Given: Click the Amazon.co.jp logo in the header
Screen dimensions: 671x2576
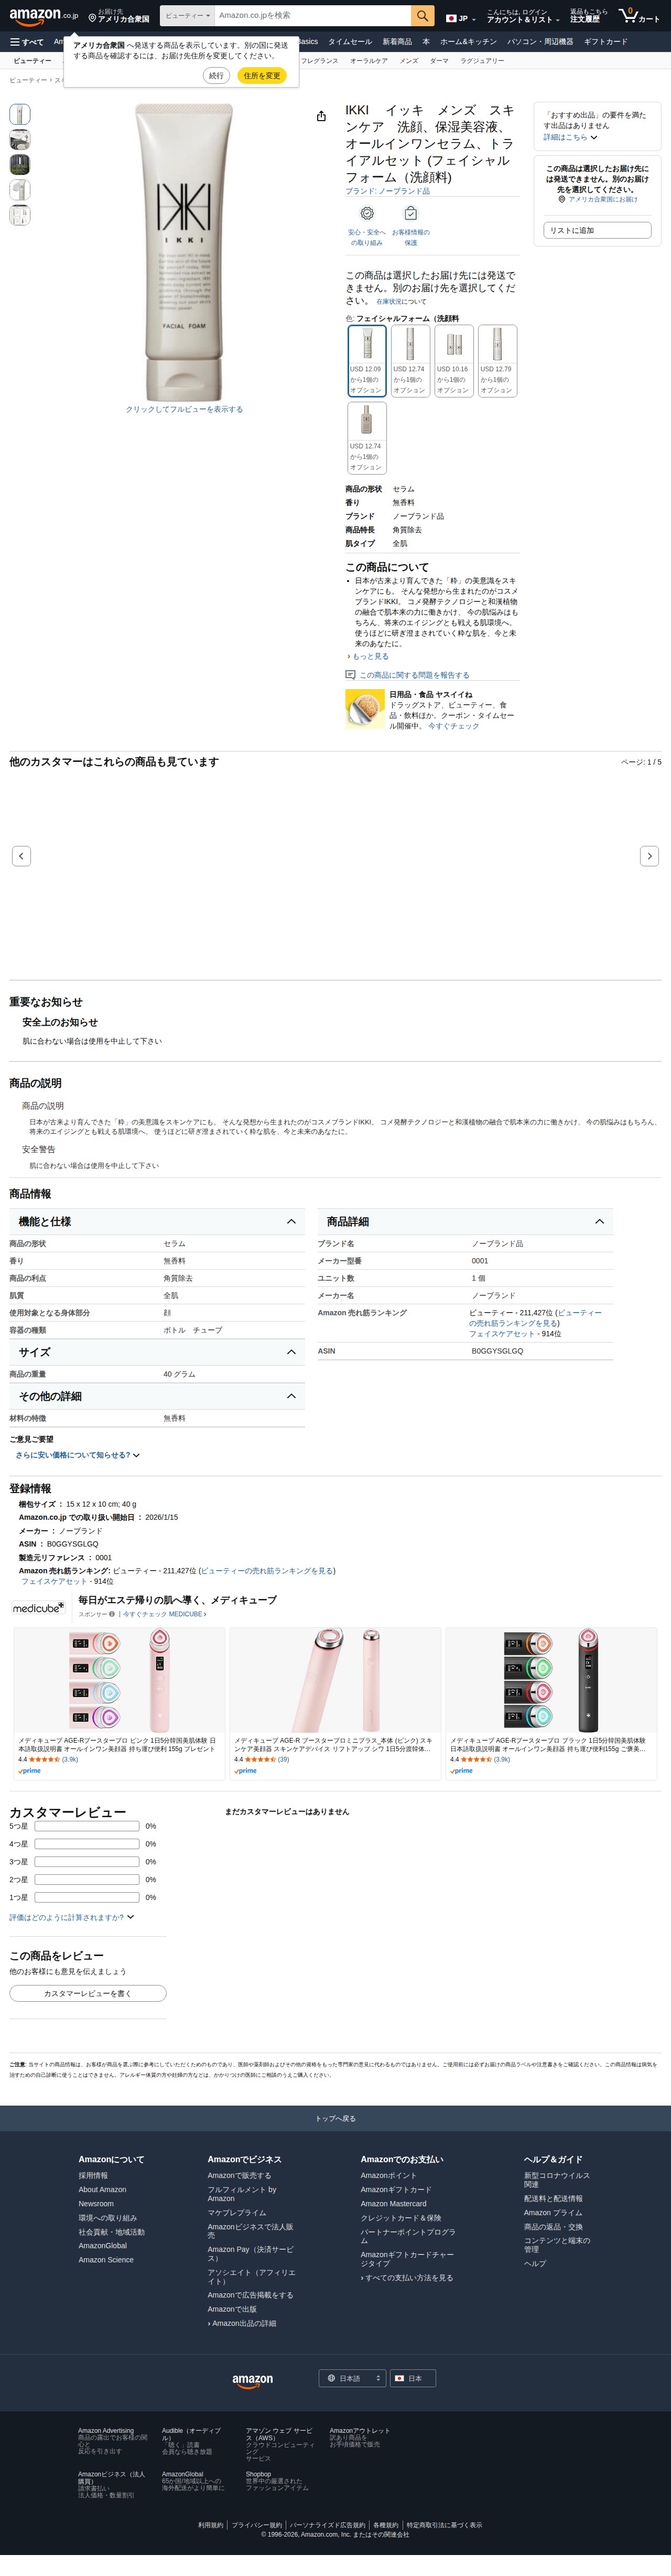Looking at the screenshot, I should pyautogui.click(x=43, y=16).
